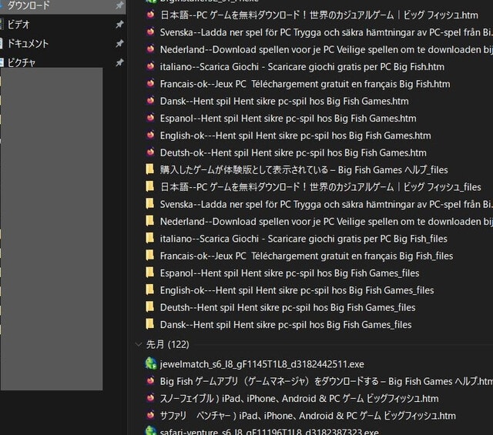Select English-ok---Hent spil Big Fish Games.htm
This screenshot has height=435, width=493.
pyautogui.click(x=296, y=136)
